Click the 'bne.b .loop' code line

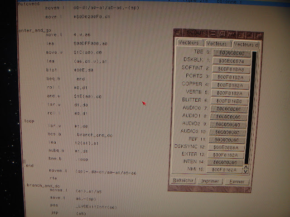tap(68, 159)
